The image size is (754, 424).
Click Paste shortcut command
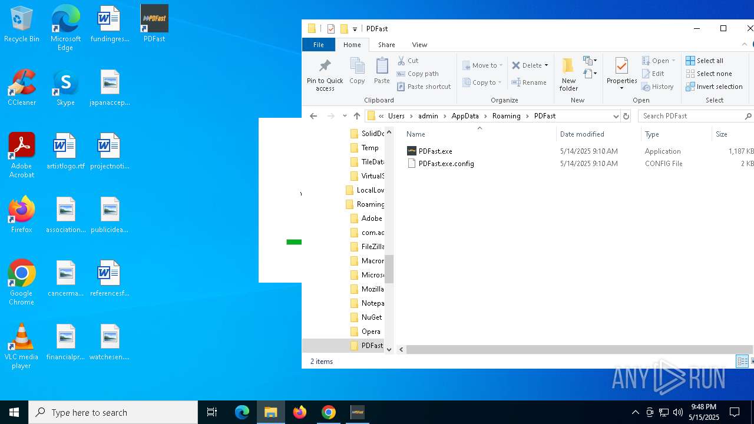[424, 87]
